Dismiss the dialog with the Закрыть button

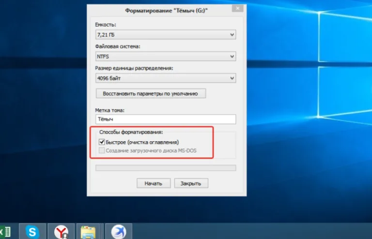click(191, 183)
